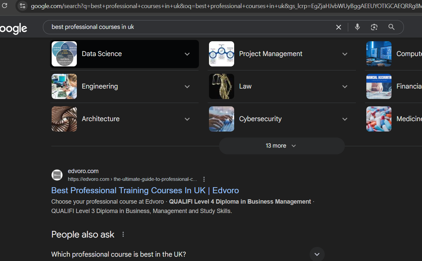This screenshot has height=261, width=422.
Task: Open three-dot menu beside edvoro.com result
Action: [204, 179]
